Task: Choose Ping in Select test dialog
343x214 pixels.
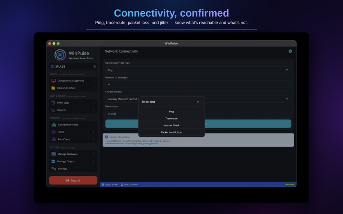Action: pos(171,111)
